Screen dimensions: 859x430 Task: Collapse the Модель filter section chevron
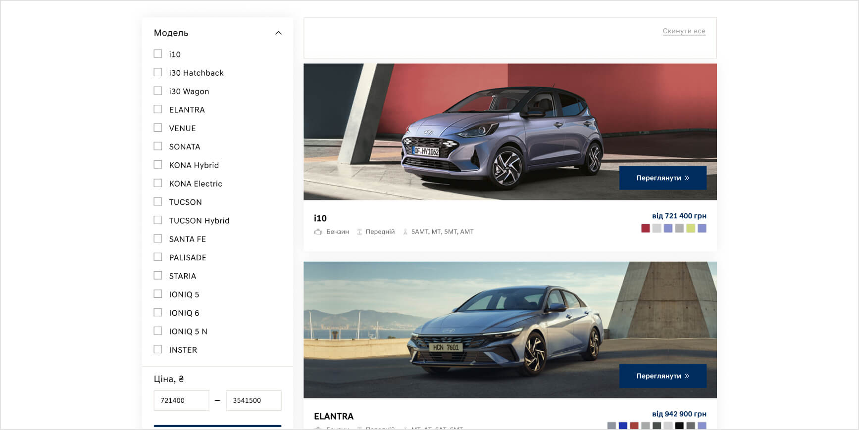[x=278, y=33]
